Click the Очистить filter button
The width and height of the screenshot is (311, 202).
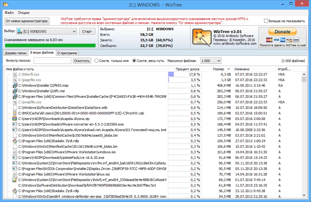(x=82, y=60)
